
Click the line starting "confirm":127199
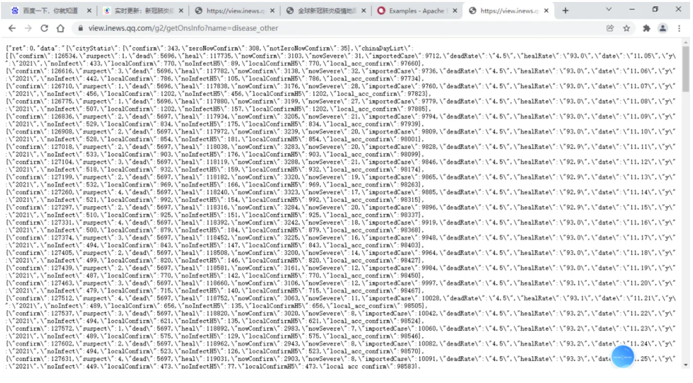coord(341,177)
